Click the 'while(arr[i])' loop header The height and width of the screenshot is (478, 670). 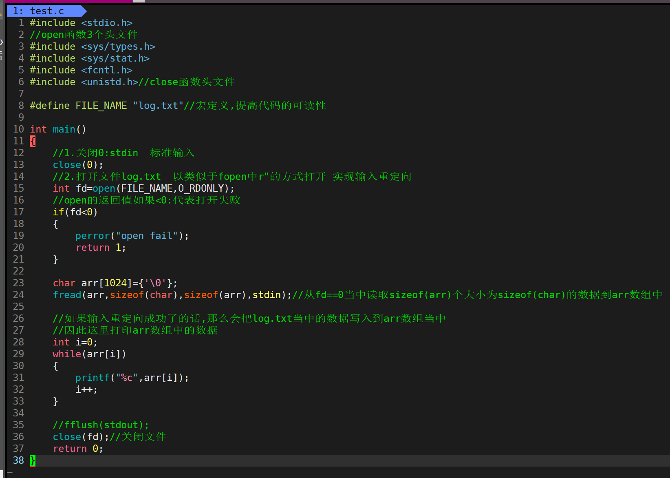pos(89,354)
